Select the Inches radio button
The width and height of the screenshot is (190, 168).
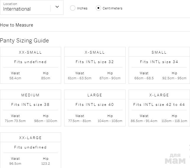[x=73, y=8]
